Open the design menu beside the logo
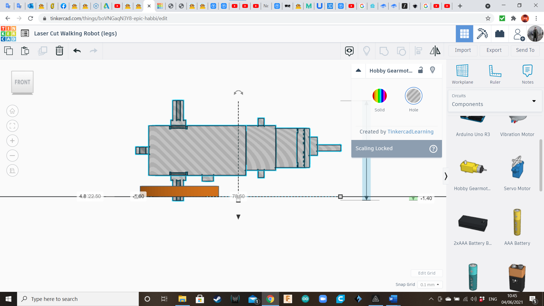Screen dimensions: 544x306 click(25, 33)
